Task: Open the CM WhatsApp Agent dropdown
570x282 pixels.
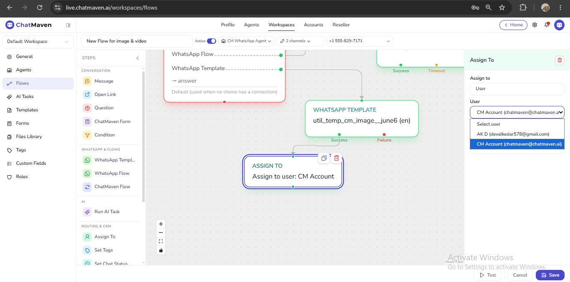Action: (x=247, y=41)
